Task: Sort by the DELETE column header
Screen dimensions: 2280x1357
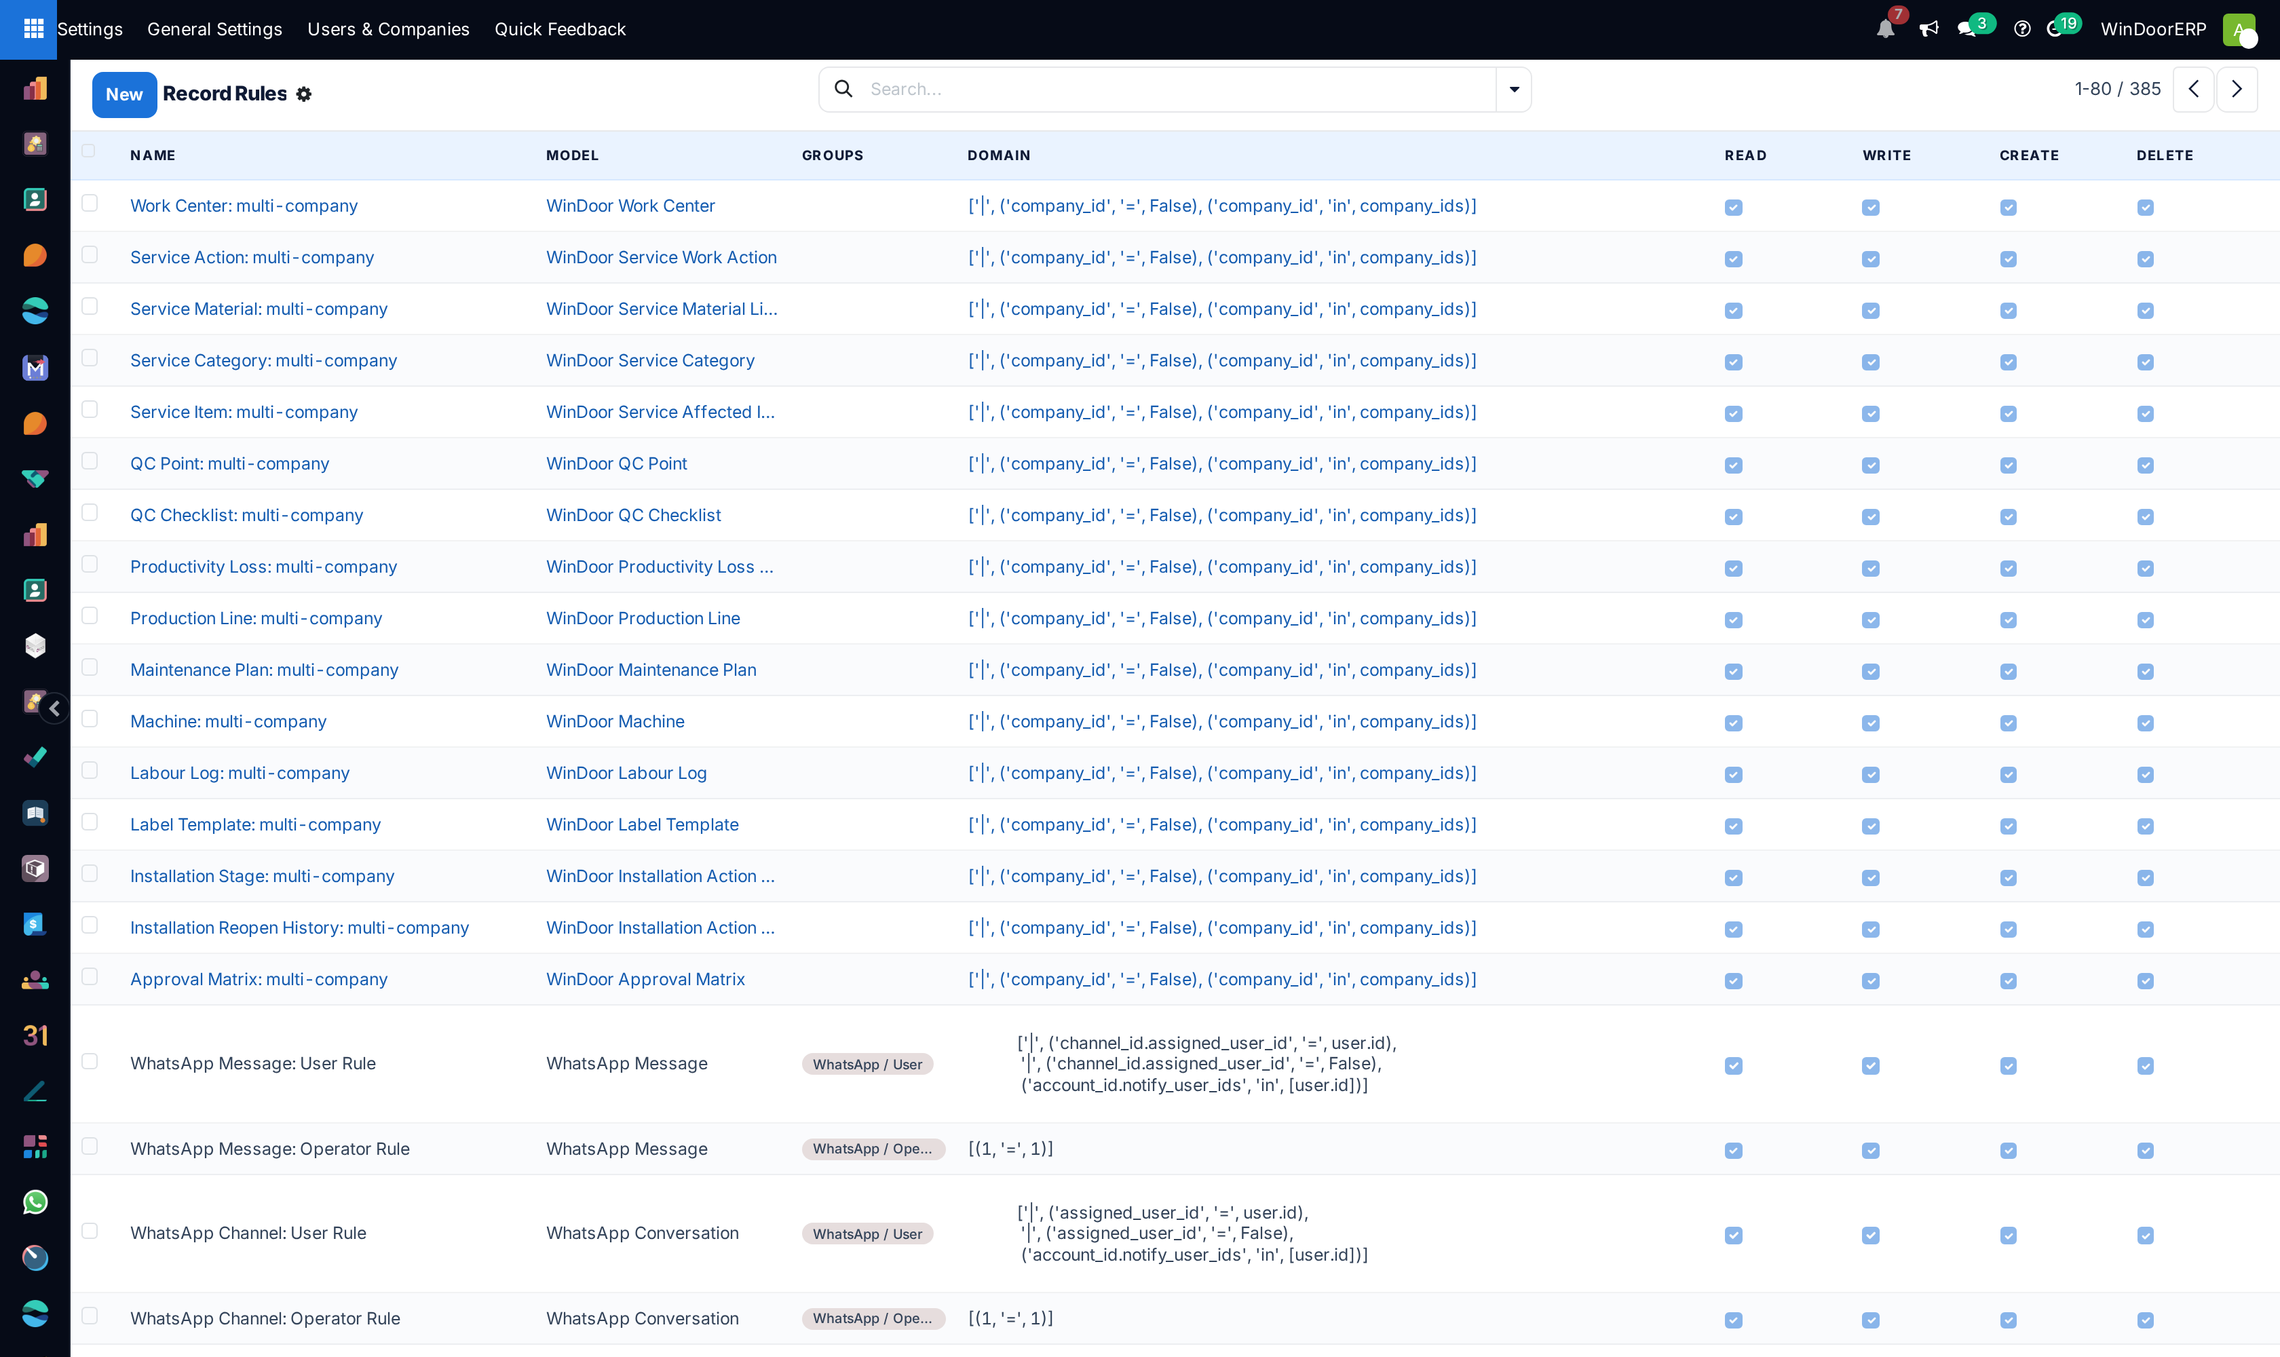Action: (2165, 155)
